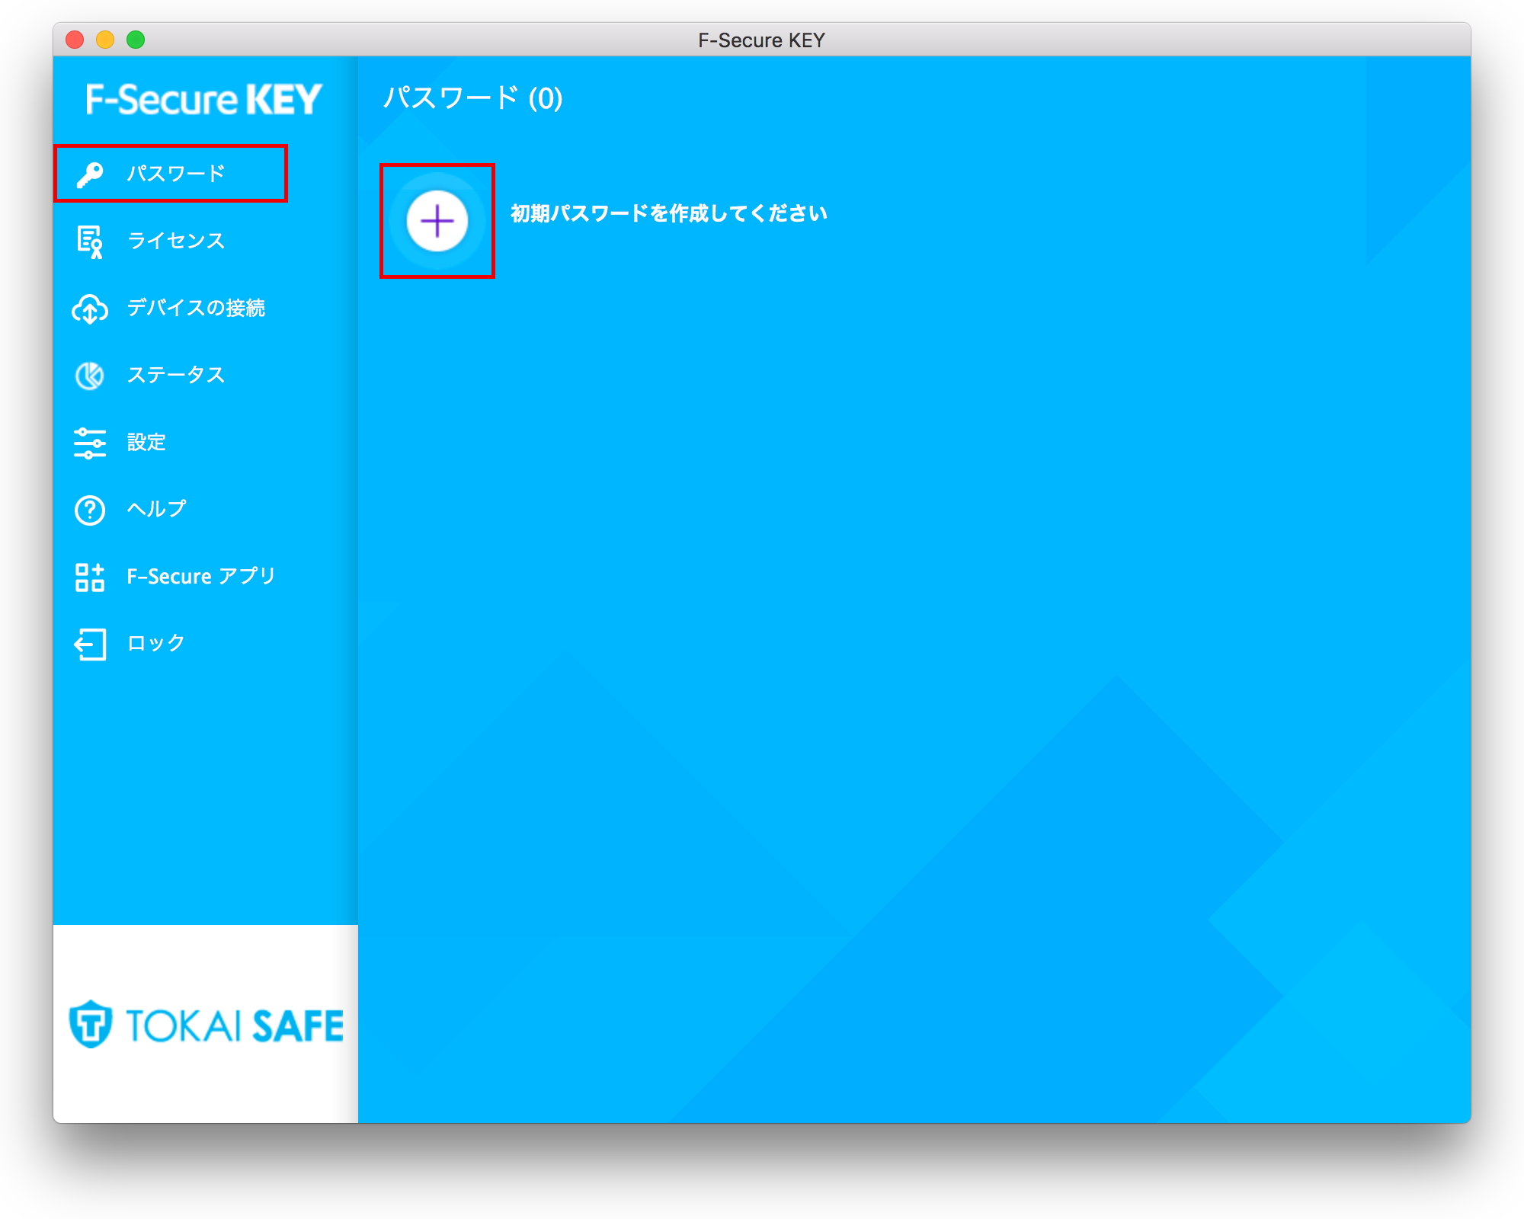Viewport: 1524px width, 1219px height.
Task: Click the F-Secure KEY logo
Action: (203, 100)
